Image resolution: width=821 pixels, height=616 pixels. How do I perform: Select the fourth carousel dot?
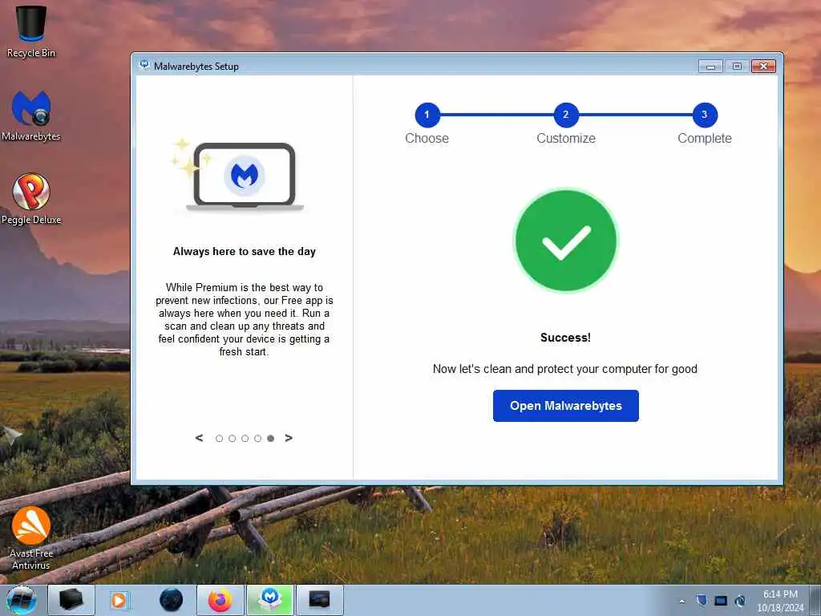(257, 439)
